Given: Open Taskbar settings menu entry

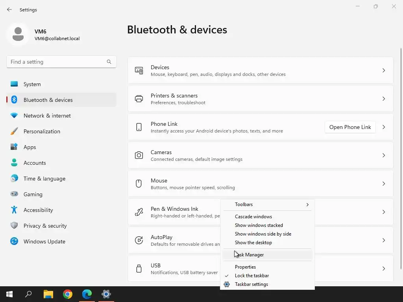Looking at the screenshot, I should 267,284.
